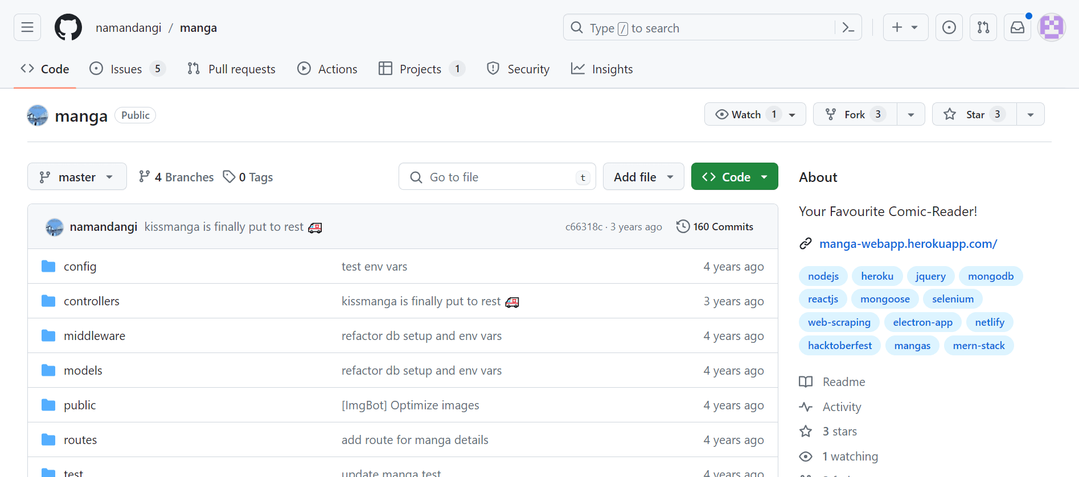This screenshot has width=1079, height=477.
Task: Fork the manga repository
Action: pos(855,114)
